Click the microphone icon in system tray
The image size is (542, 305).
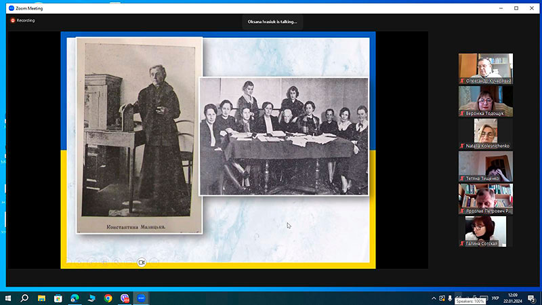pos(450,298)
